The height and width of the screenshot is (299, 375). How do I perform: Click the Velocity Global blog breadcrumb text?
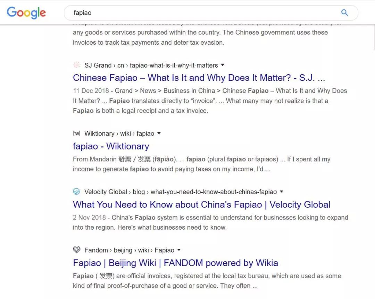(x=181, y=192)
